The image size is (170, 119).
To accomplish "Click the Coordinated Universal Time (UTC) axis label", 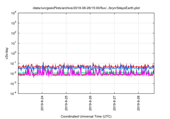I will (x=86, y=116).
